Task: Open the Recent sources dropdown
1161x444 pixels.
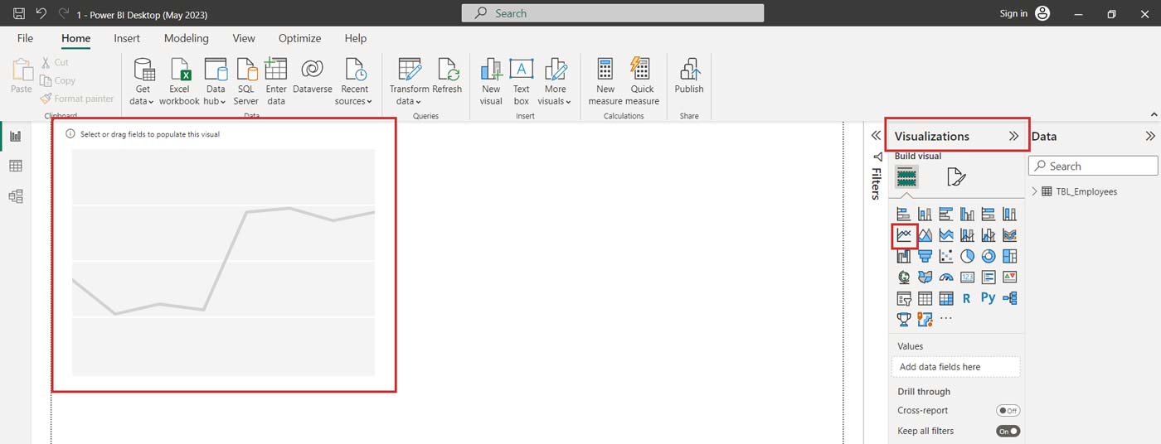Action: pos(354,82)
